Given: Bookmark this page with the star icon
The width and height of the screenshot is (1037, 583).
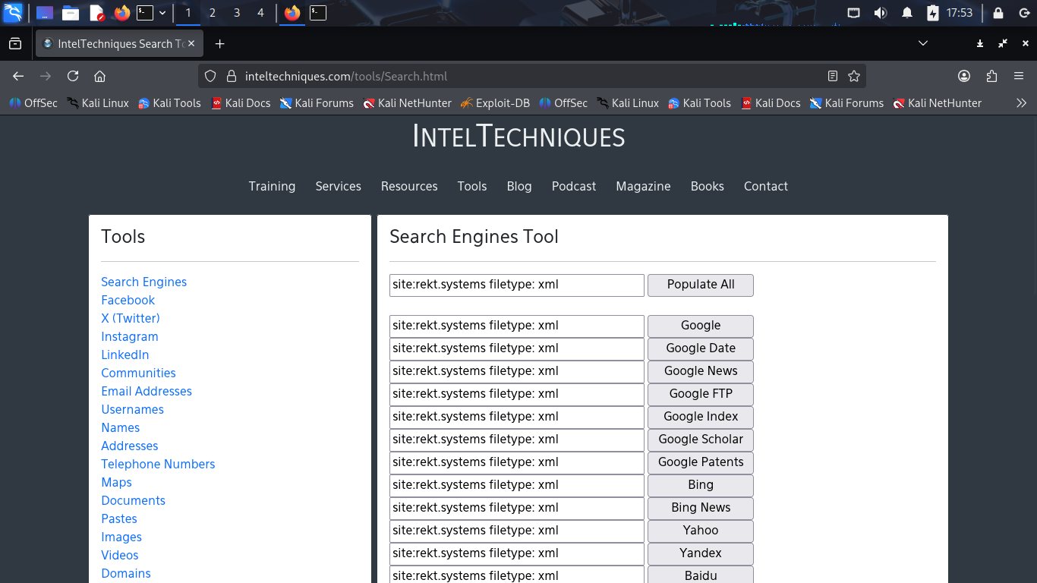Looking at the screenshot, I should 854,76.
